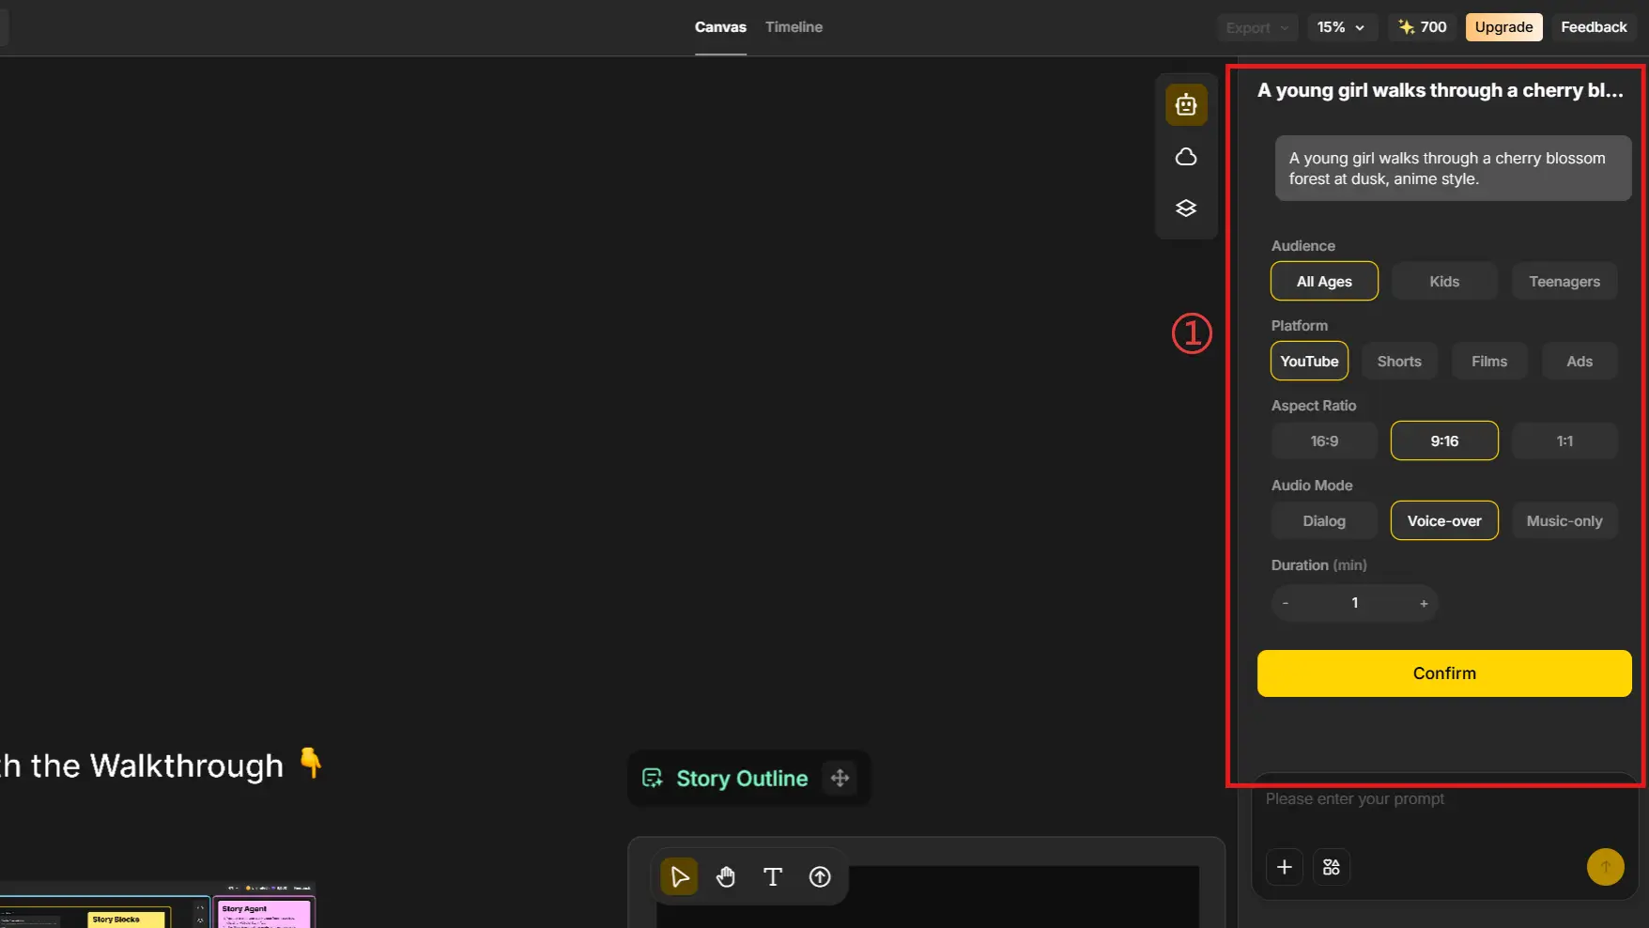Select the pointer arrow tool

679,876
